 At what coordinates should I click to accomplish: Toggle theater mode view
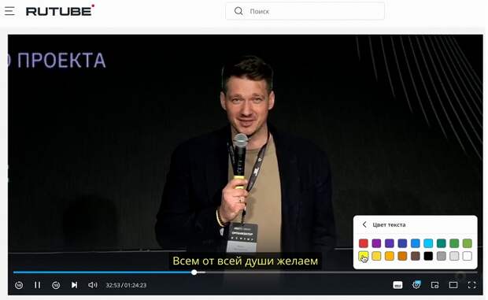(453, 285)
